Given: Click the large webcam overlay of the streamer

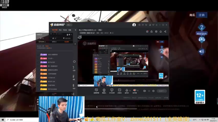Looking at the screenshot, I should coord(62,109).
